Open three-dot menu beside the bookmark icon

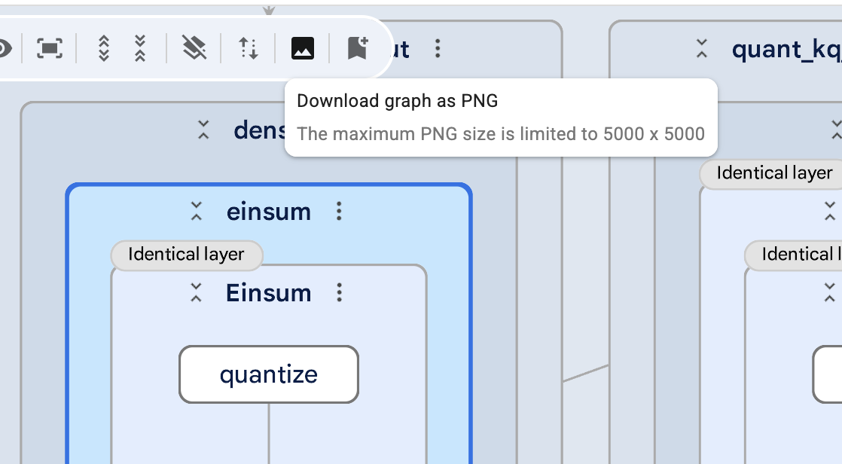point(438,49)
